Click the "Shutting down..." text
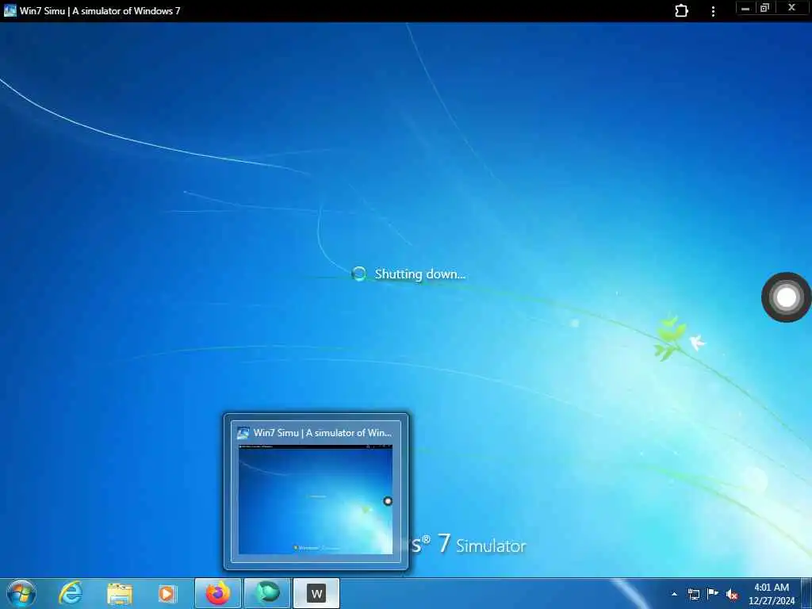The height and width of the screenshot is (609, 812). (x=420, y=274)
